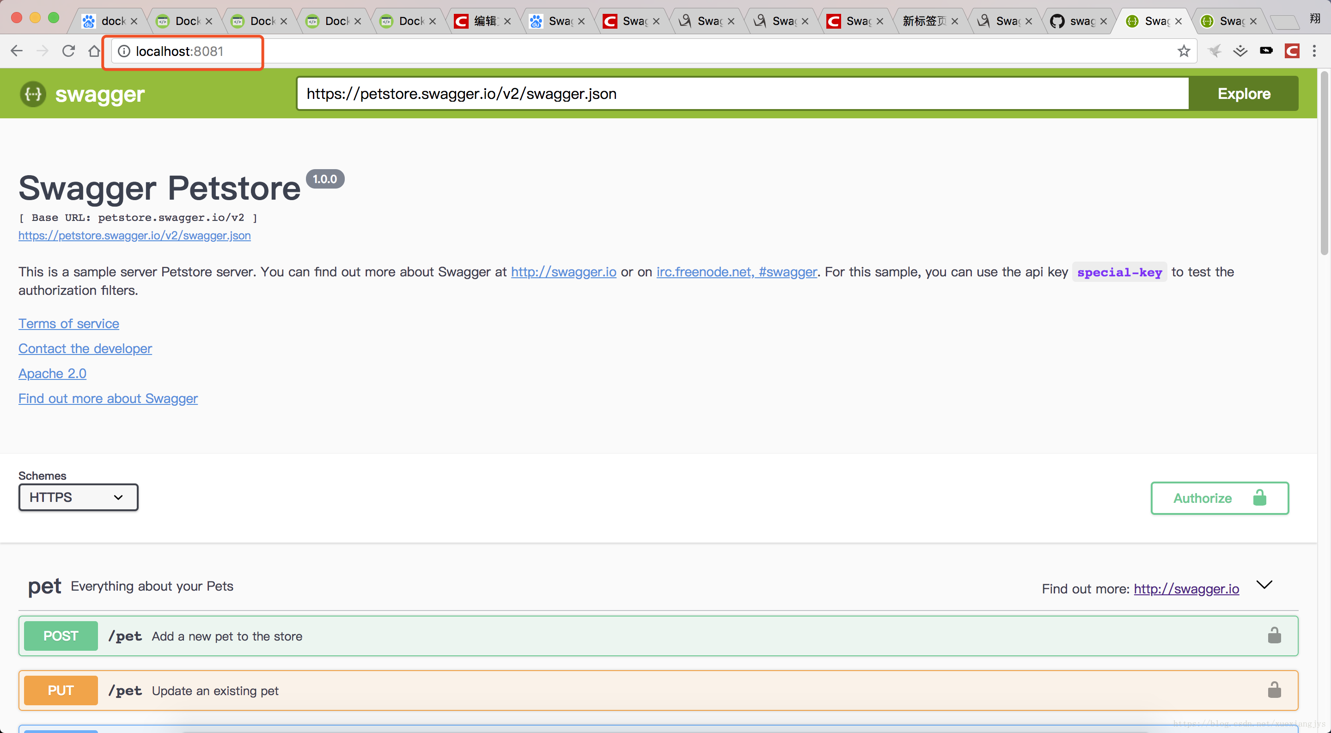Image resolution: width=1331 pixels, height=733 pixels.
Task: Click the bird extension icon in toolbar
Action: [x=1214, y=51]
